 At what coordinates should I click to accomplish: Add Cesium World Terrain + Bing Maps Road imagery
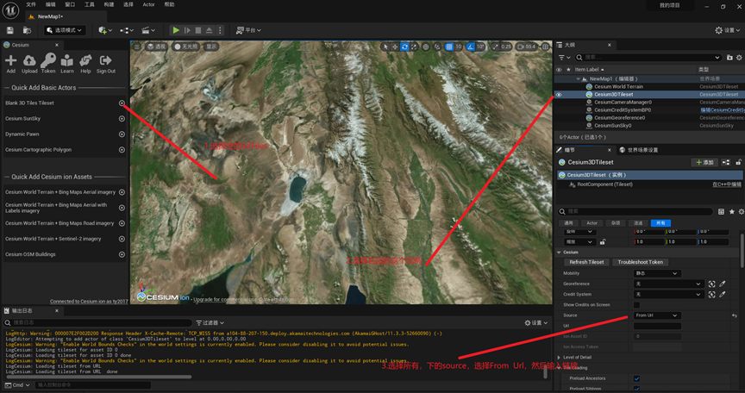click(122, 223)
